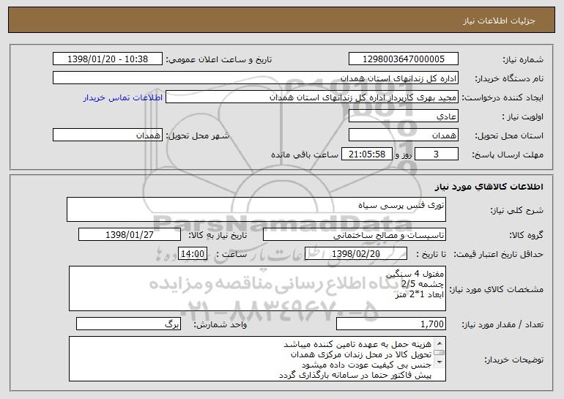Click the quantity field 1,700
The width and height of the screenshot is (564, 399).
(x=391, y=324)
